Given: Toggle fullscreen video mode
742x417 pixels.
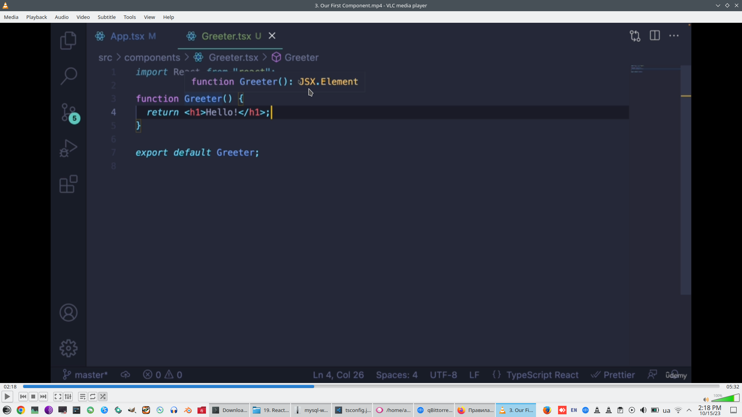Looking at the screenshot, I should [x=58, y=397].
